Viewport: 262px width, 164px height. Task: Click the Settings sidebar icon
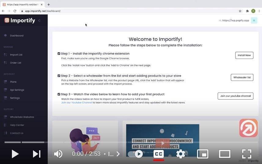click(5, 98)
